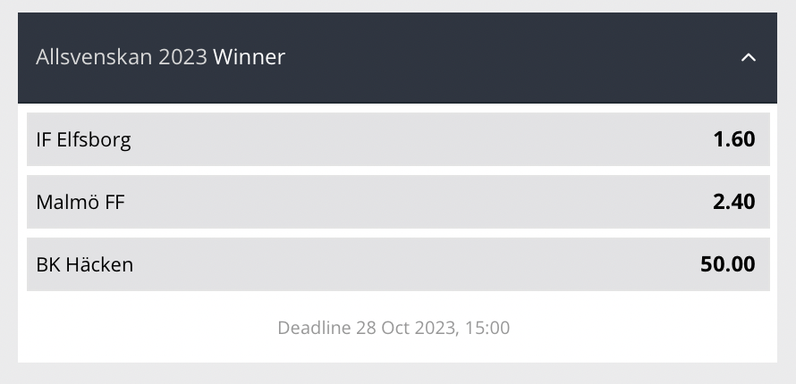Click the Allsvenskan 2023 Winner header title

[160, 58]
